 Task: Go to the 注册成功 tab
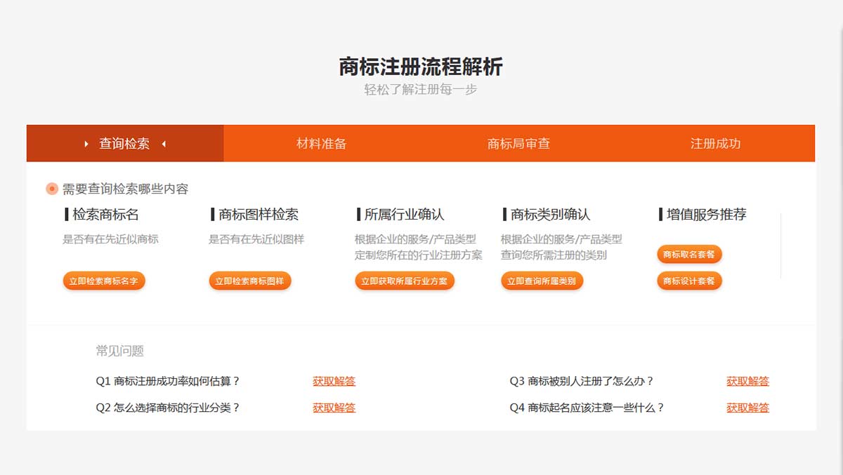coord(715,144)
